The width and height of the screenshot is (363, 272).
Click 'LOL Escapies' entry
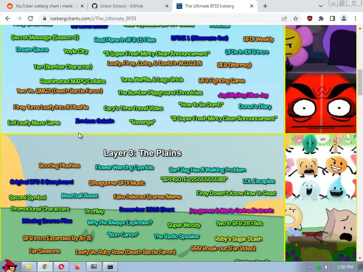258,181
